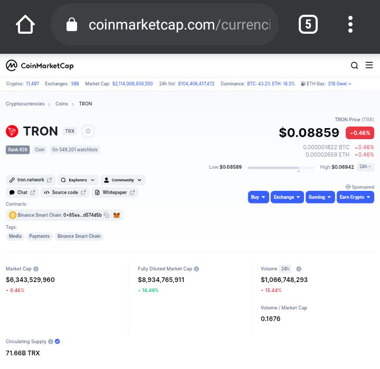Screen dimensions: 380x369
Task: Open the hamburger navigation menu
Action: pos(369,65)
